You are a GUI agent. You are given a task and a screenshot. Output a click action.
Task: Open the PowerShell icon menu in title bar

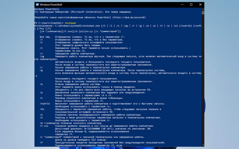point(37,5)
